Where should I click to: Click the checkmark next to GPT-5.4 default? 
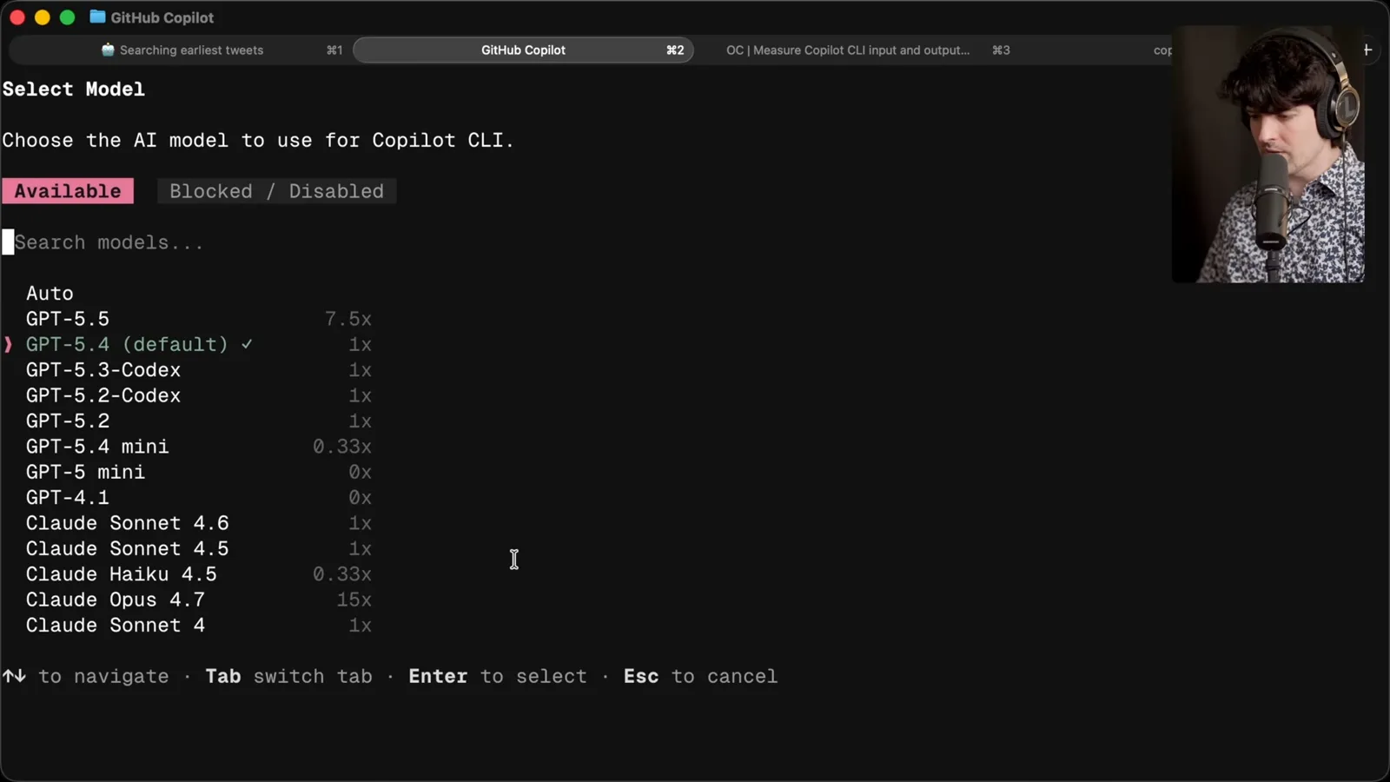(247, 344)
